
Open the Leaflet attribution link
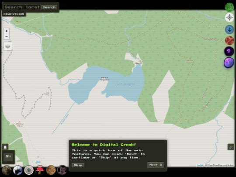(200, 165)
